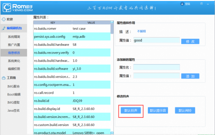Screen dimensions: 215x135
Task: Open 编辑刷机包 section
Action: pos(14,28)
